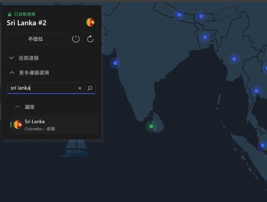Viewport: 267px width, 202px height.
Task: Click Sri Lanka flag beside connection title
Action: 90,22
